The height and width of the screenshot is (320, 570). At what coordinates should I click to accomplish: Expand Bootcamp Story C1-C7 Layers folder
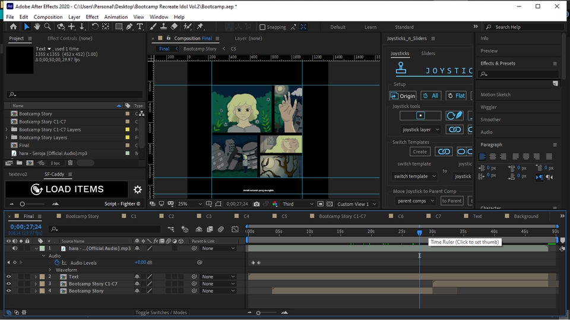[6, 129]
